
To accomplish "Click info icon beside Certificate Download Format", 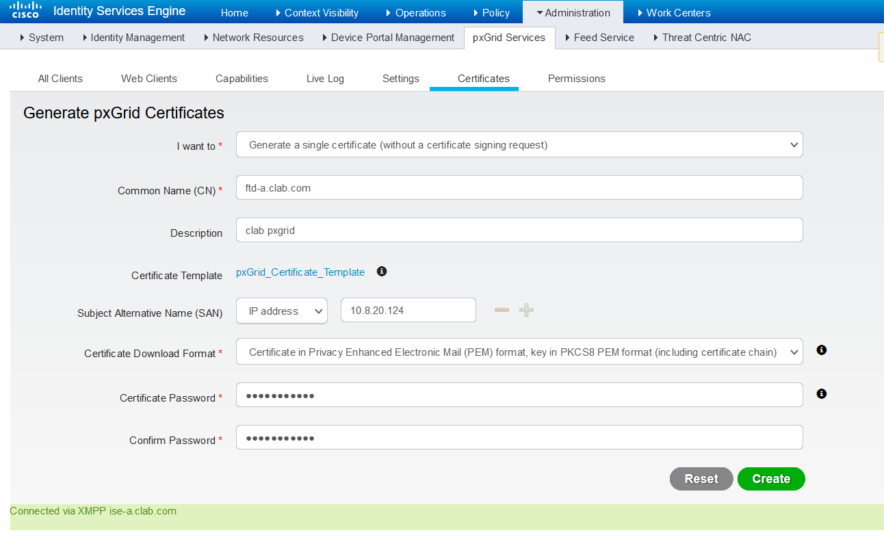I will tap(822, 350).
